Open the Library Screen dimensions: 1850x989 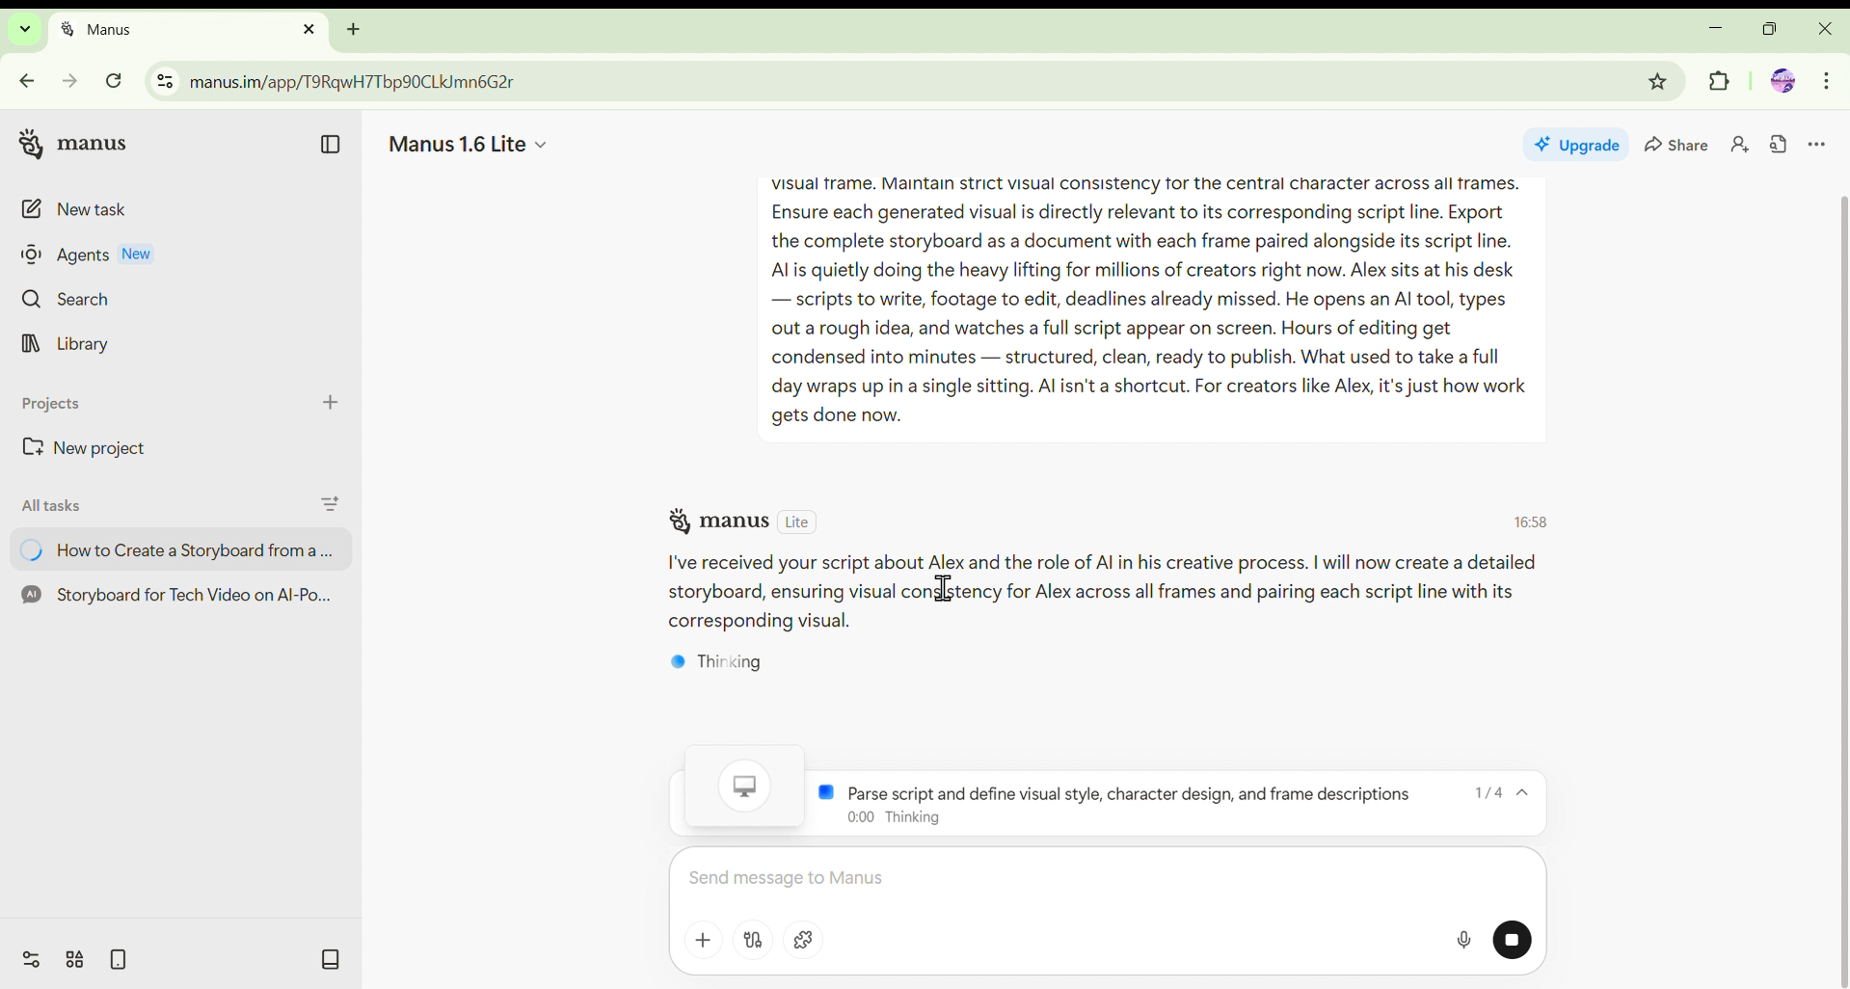66,344
